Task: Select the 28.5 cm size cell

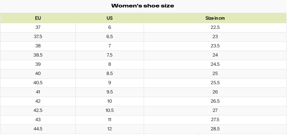Action: pos(215,129)
